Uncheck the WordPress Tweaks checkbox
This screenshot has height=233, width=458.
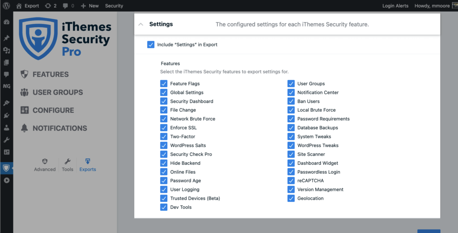click(291, 145)
